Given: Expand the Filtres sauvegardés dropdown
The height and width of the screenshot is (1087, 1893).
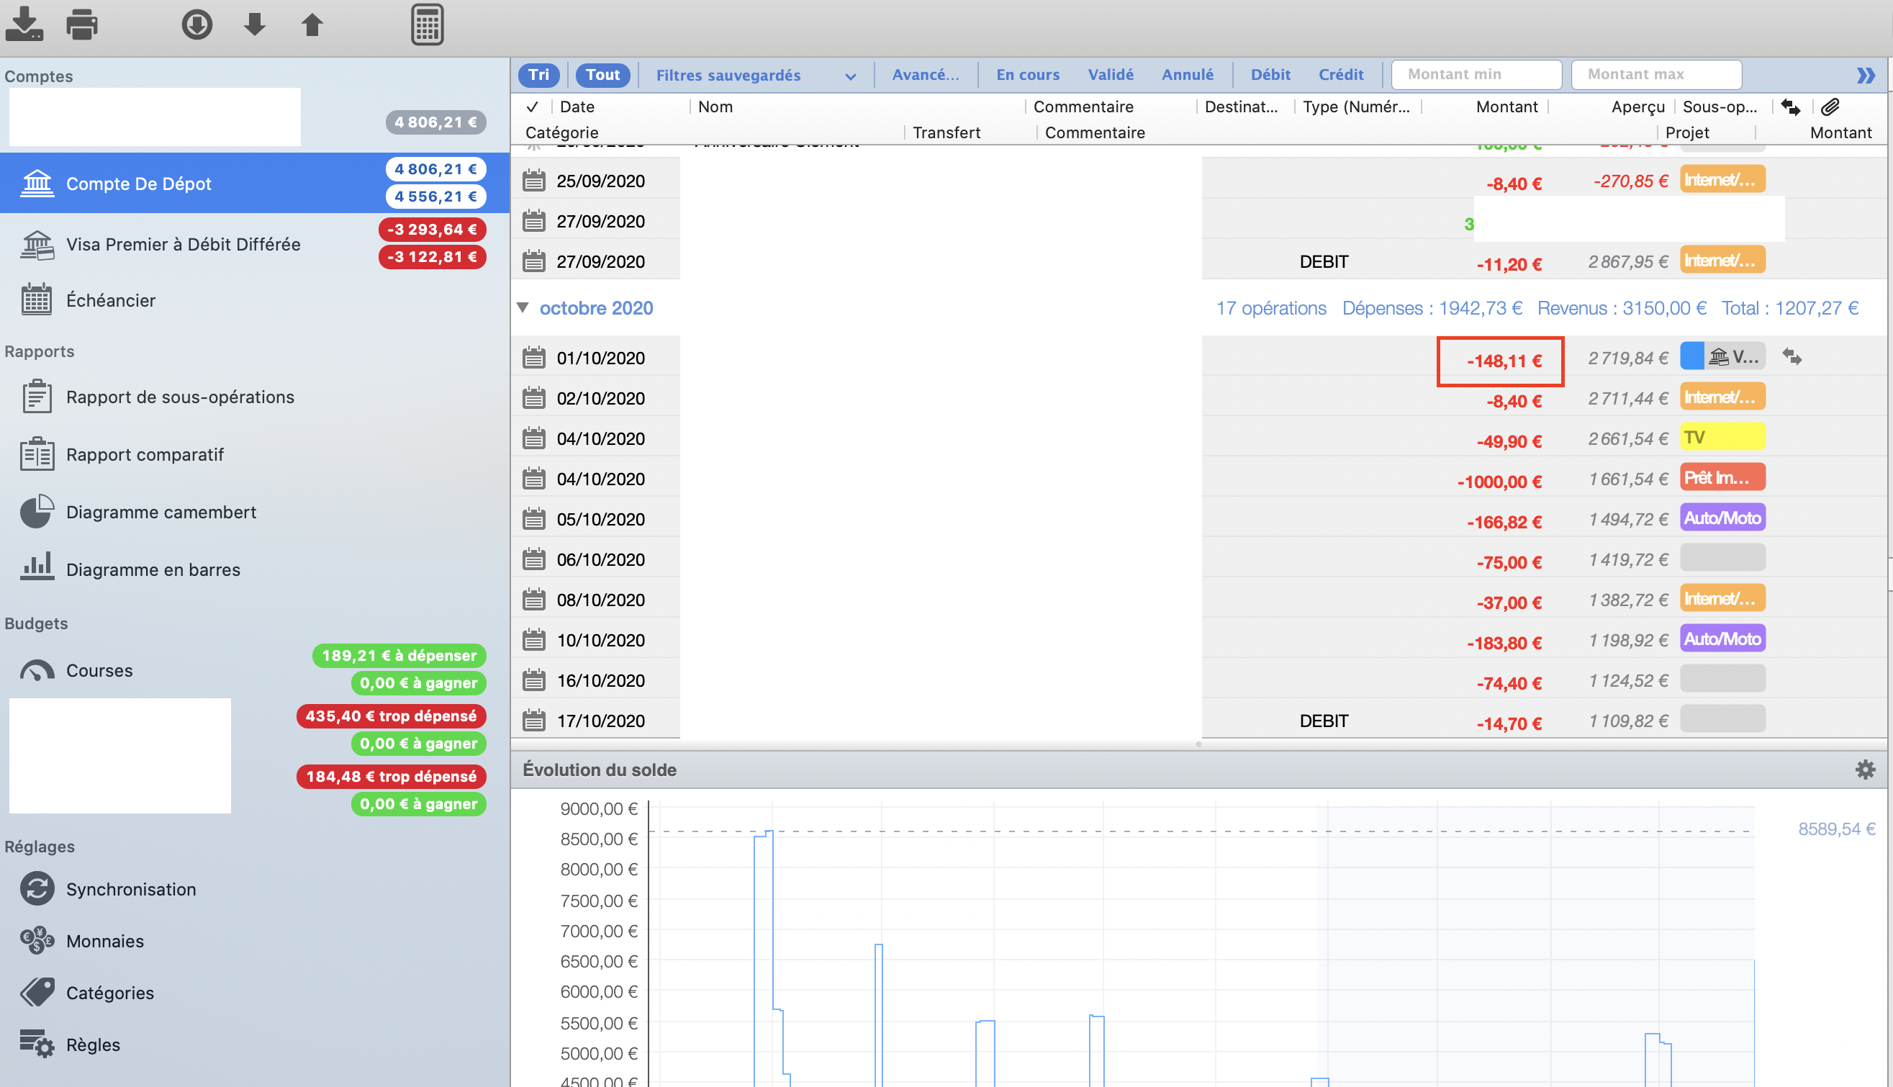Looking at the screenshot, I should (846, 74).
